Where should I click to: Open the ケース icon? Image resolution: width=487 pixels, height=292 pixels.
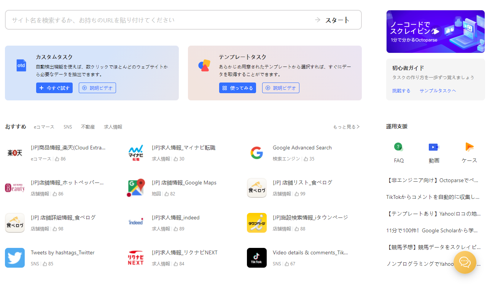tap(469, 147)
